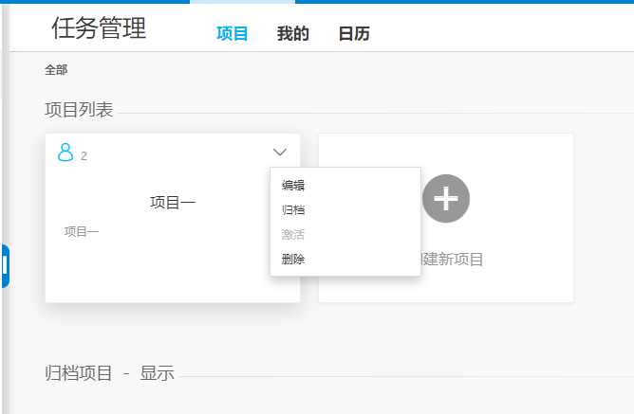Open the 项目一 title on the card
This screenshot has width=634, height=414.
click(x=173, y=202)
